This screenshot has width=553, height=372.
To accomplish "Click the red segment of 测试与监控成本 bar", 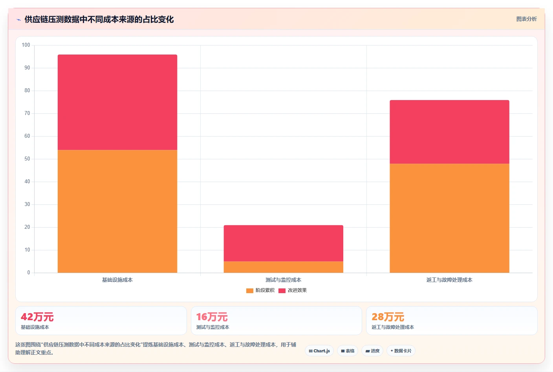I will [x=284, y=243].
